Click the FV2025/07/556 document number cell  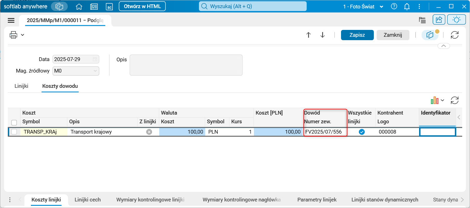pyautogui.click(x=325, y=132)
